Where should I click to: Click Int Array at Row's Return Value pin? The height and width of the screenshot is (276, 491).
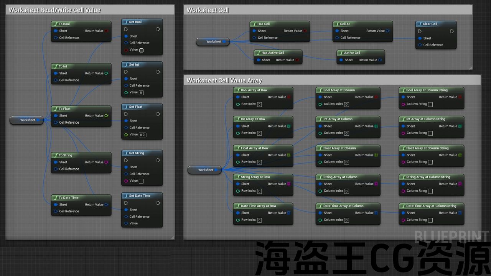pos(289,126)
